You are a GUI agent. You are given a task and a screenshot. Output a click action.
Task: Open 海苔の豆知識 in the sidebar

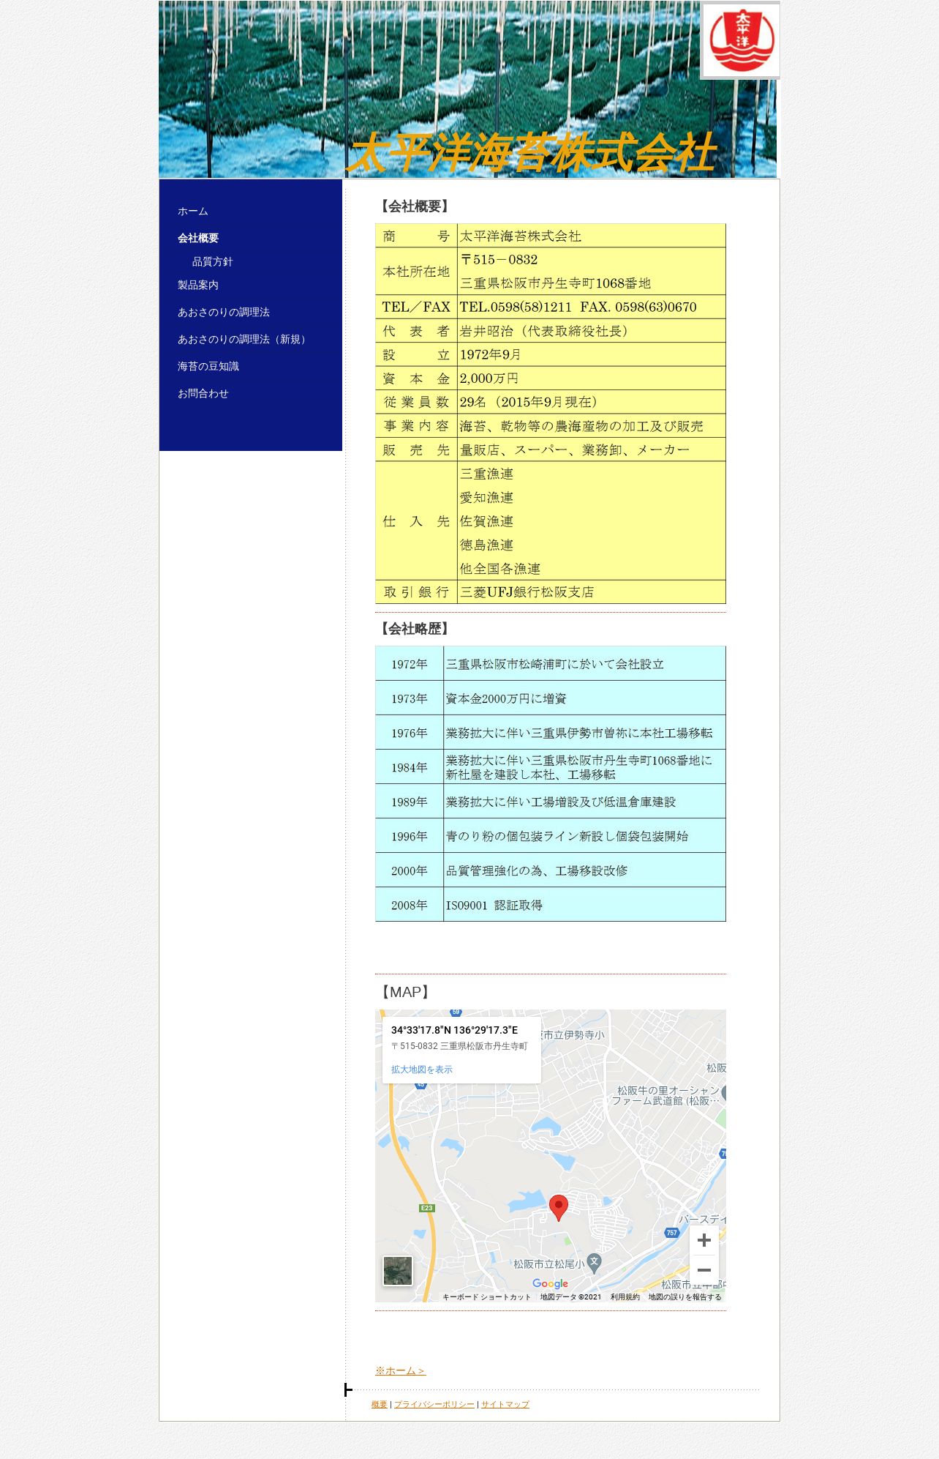(x=208, y=366)
